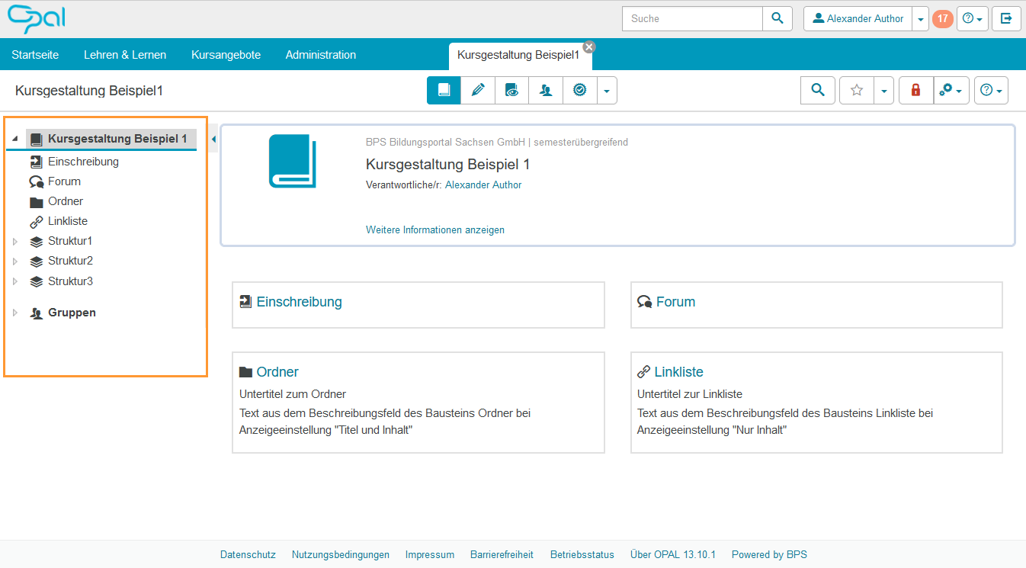Open the Datenschutz footer link
This screenshot has height=568, width=1026.
tap(248, 554)
